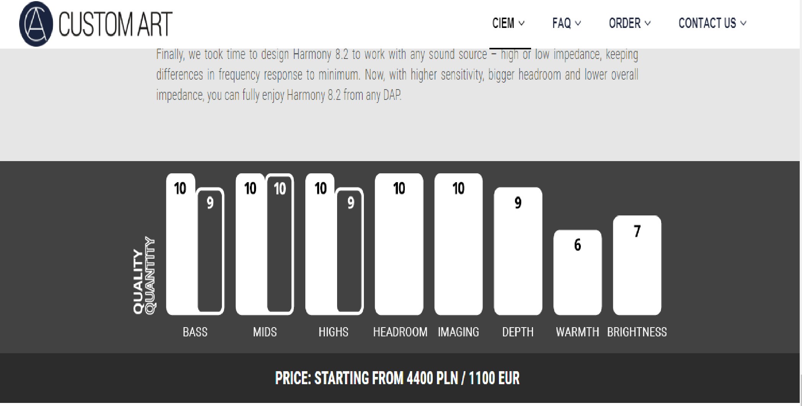
Task: Expand the CONTACT US dropdown chevron
Action: coord(743,23)
